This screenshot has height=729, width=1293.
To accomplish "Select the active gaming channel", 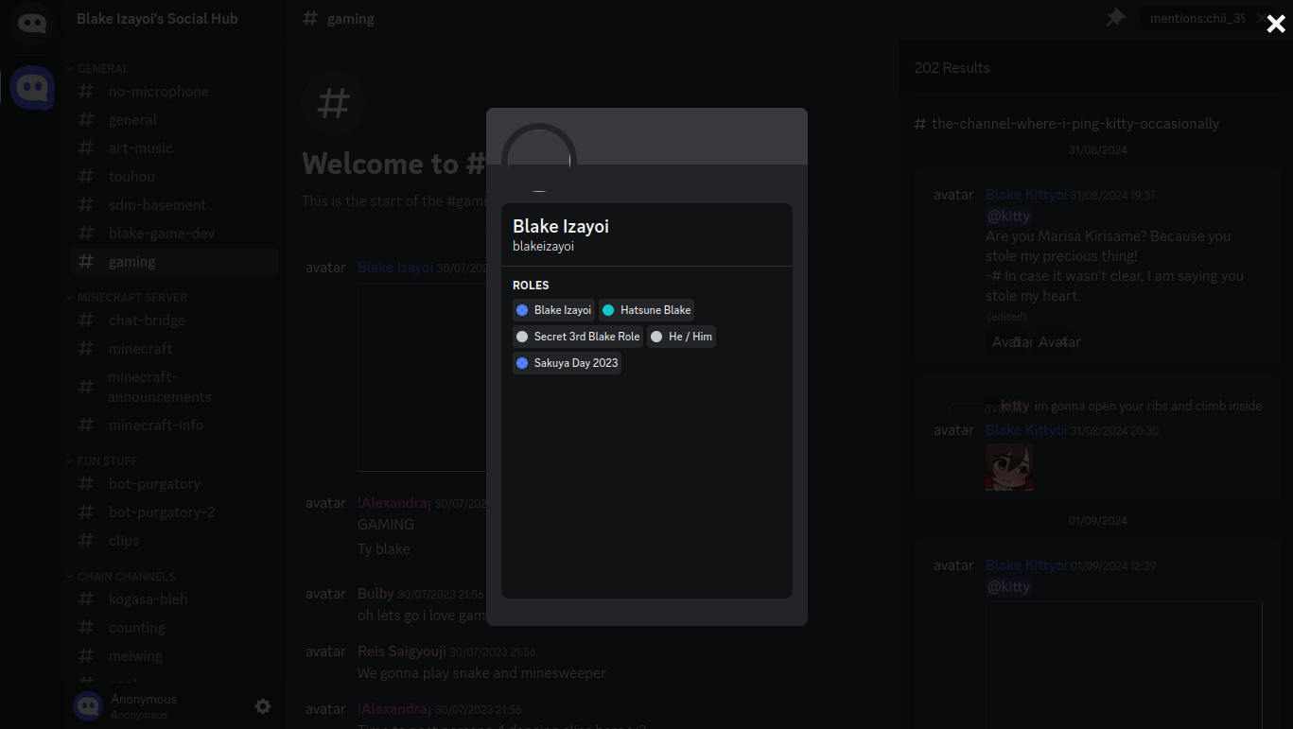I will click(175, 262).
